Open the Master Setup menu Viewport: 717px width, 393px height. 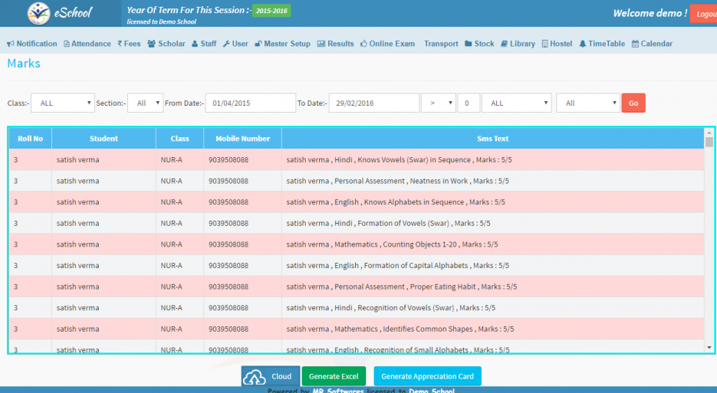click(x=281, y=44)
